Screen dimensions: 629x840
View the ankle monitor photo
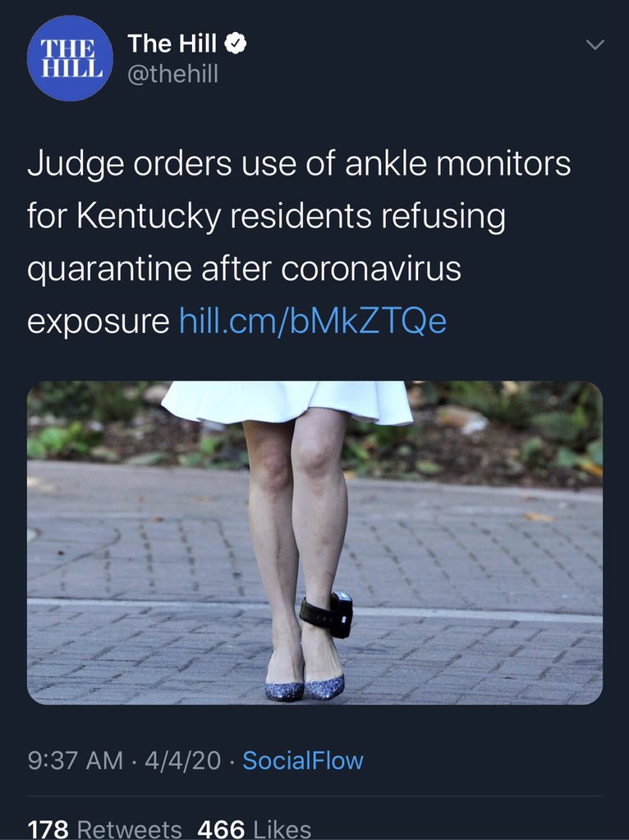pos(314,543)
